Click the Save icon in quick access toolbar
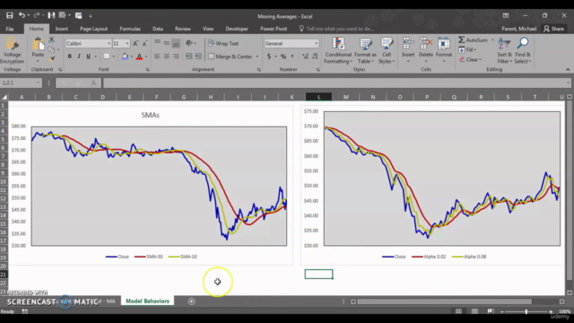This screenshot has width=574, height=323. [10, 15]
